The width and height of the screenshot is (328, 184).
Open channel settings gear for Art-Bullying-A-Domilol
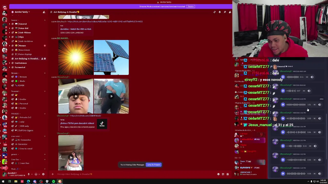pyautogui.click(x=45, y=59)
